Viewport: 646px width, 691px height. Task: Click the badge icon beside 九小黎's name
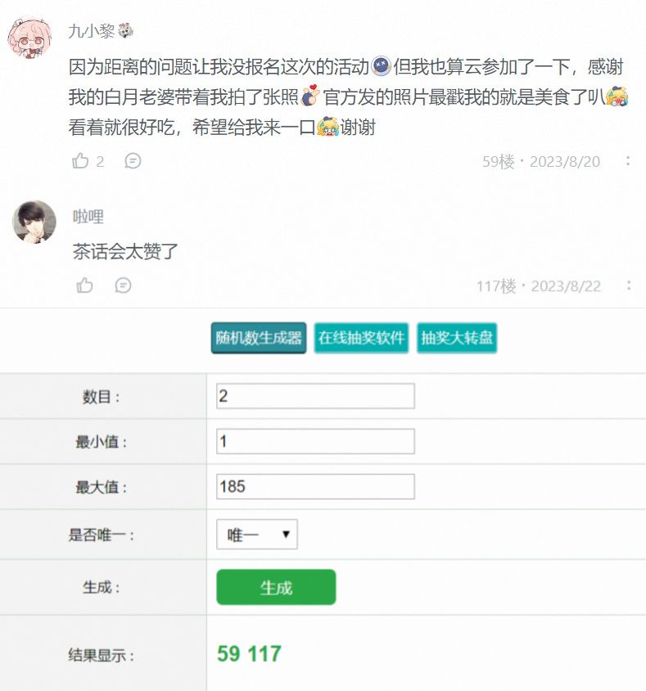(x=125, y=31)
